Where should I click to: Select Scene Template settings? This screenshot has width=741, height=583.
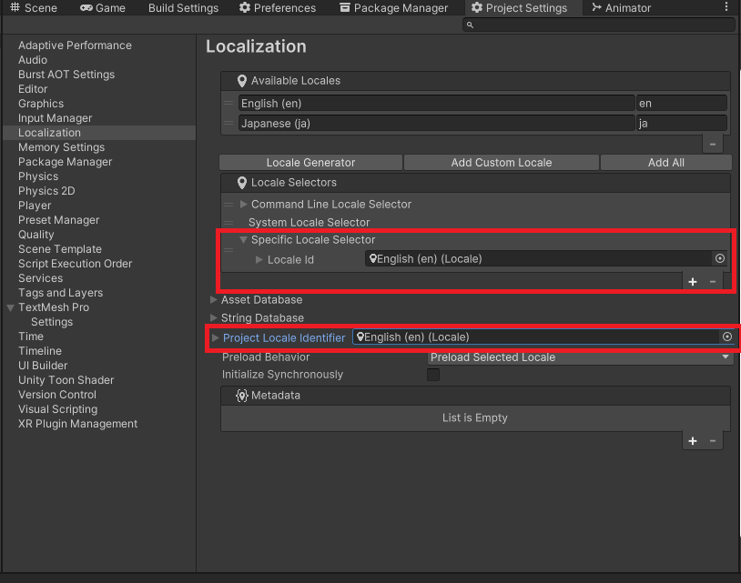point(60,249)
